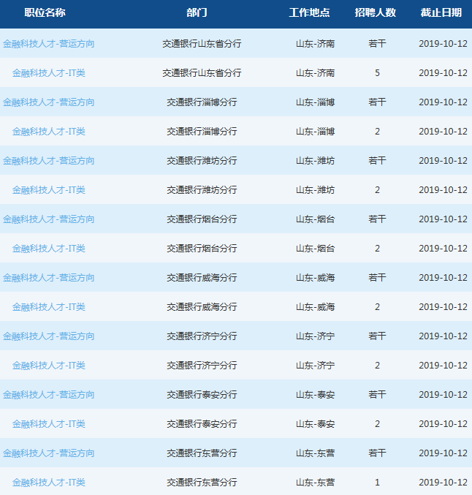
Task: Click IT类 position link for 淄博分行
Action: pos(48,132)
